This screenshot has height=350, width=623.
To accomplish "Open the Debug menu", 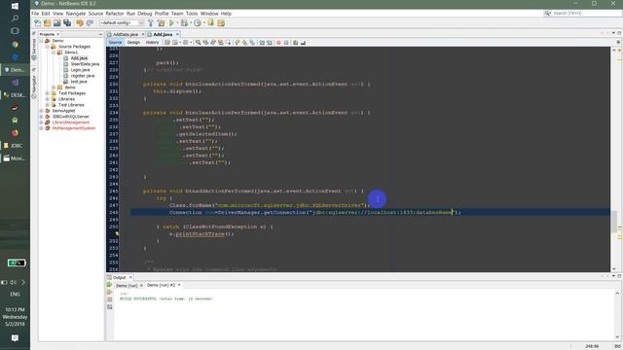I will 145,14.
